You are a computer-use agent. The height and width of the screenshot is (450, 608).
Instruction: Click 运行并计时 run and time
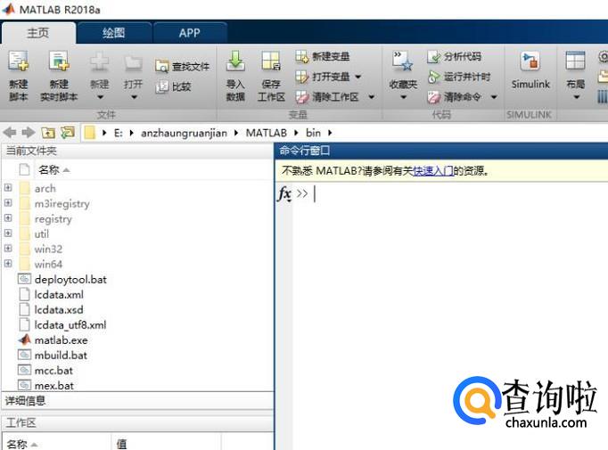point(459,77)
